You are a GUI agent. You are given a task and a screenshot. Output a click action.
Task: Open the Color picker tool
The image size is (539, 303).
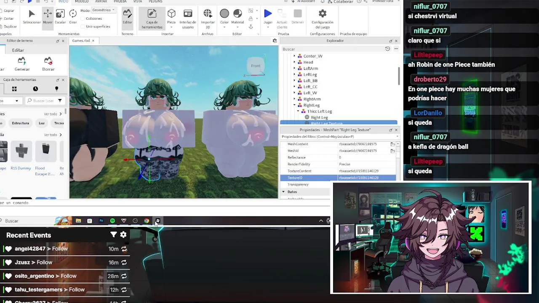[224, 17]
